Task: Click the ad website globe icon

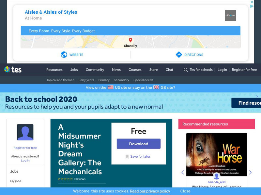Action: point(64,55)
